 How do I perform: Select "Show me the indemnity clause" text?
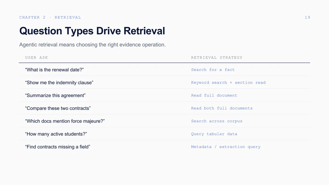pos(59,82)
